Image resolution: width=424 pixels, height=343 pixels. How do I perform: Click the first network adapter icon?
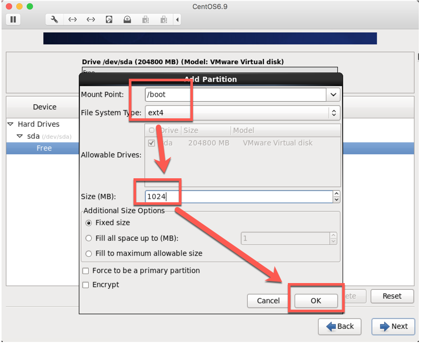point(72,20)
